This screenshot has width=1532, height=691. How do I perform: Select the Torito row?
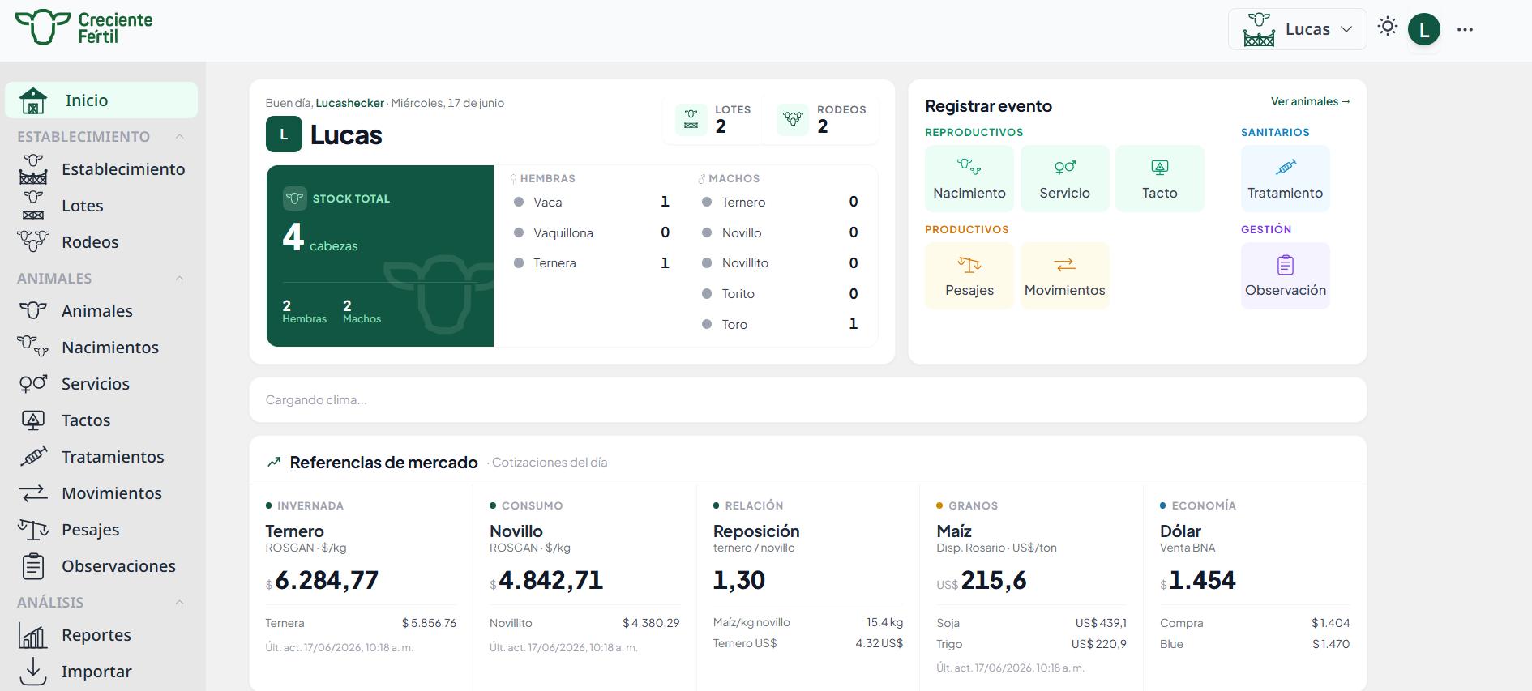pos(780,294)
